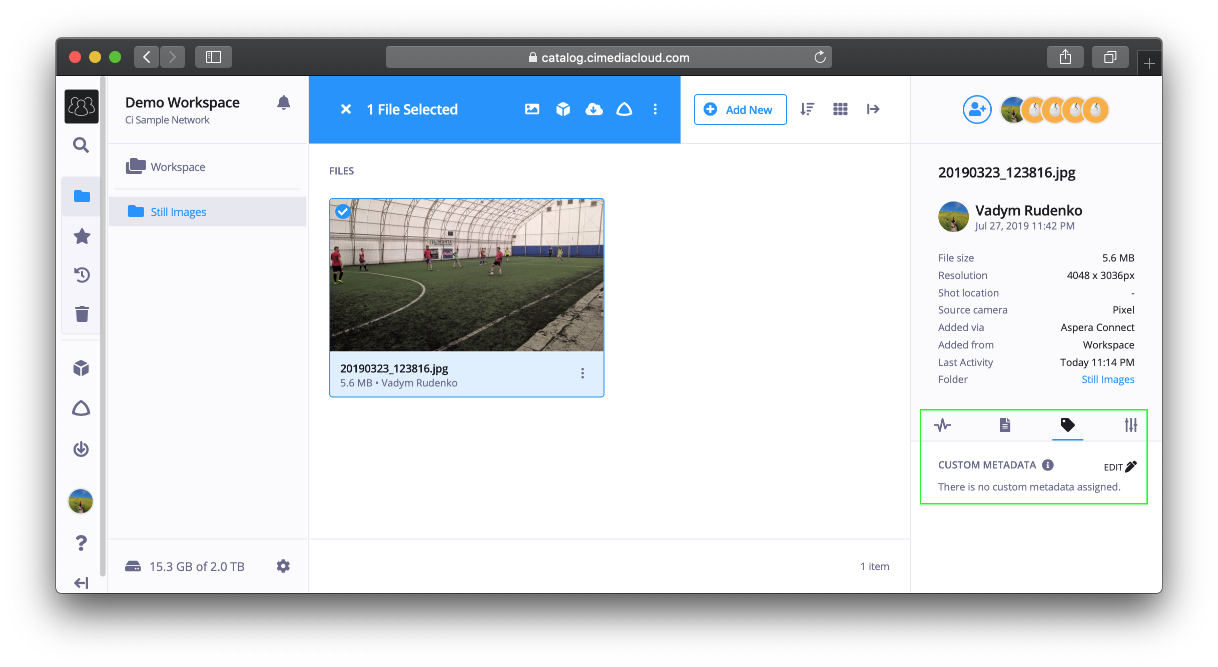
Task: Deselect file with X icon
Action: click(x=346, y=109)
